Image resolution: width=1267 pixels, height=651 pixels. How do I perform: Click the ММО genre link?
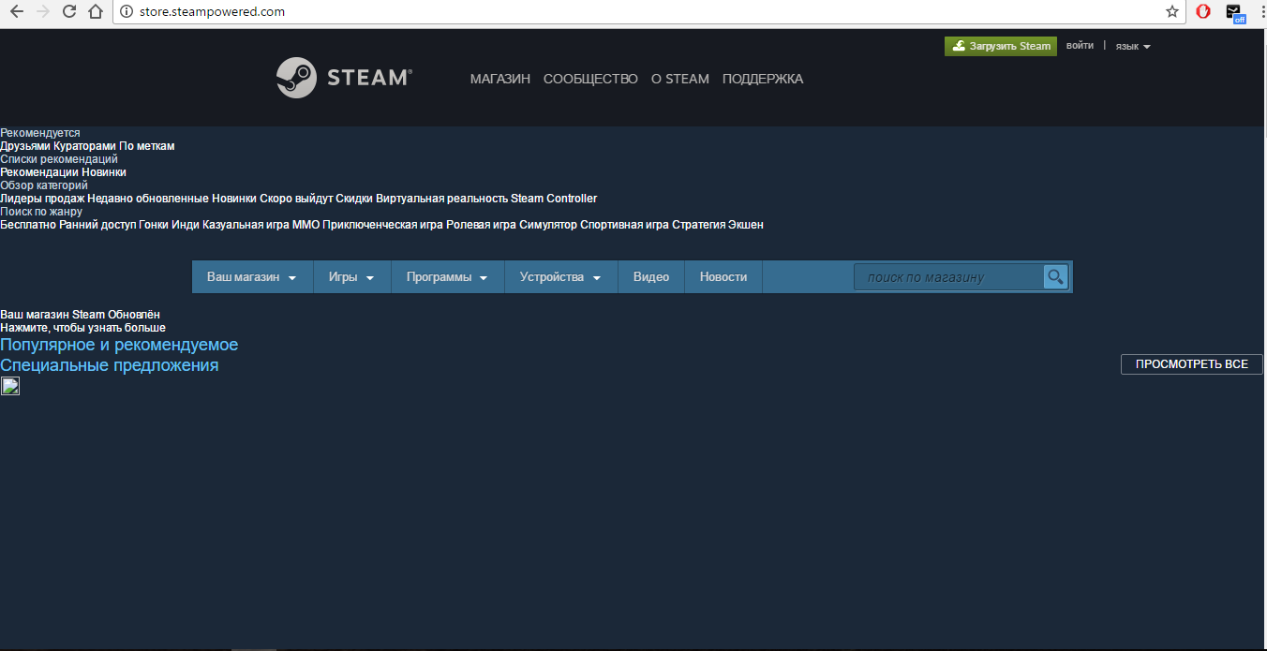[x=306, y=225]
